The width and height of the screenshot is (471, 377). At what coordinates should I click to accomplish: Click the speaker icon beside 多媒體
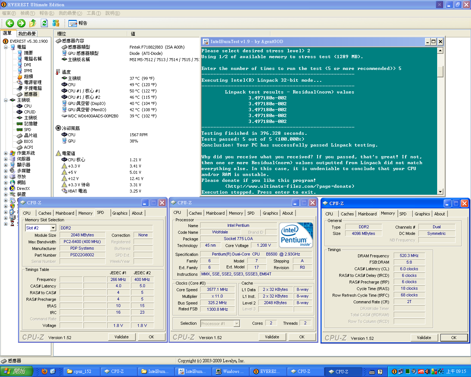click(x=13, y=171)
